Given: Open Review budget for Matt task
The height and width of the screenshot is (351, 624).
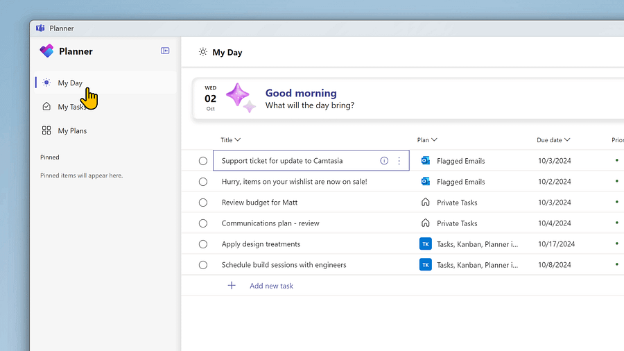Looking at the screenshot, I should 259,202.
